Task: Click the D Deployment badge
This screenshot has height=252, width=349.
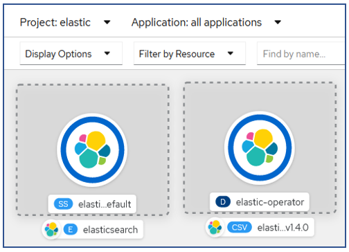Action: pos(223,202)
